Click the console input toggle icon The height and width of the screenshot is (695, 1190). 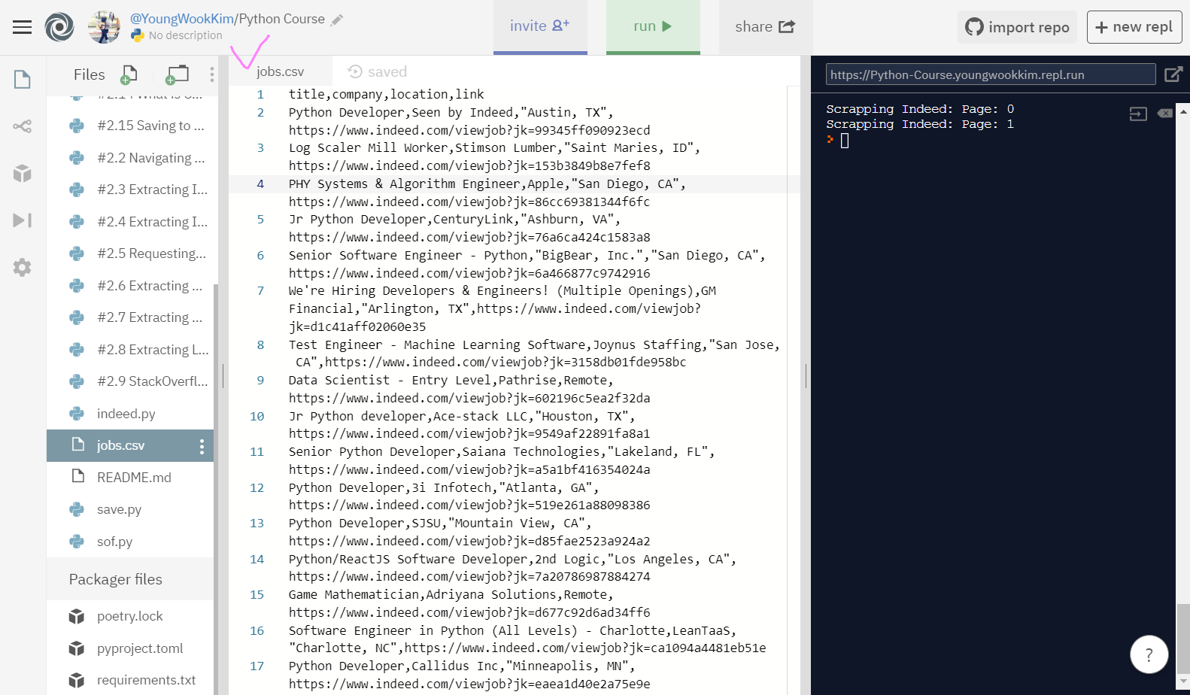point(1138,114)
